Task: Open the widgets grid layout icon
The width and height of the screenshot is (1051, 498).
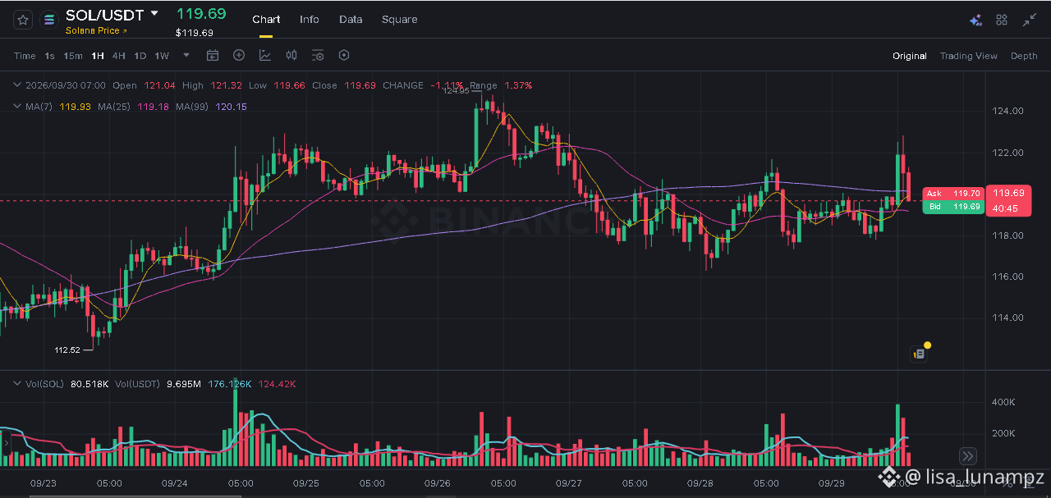Action: point(1002,20)
